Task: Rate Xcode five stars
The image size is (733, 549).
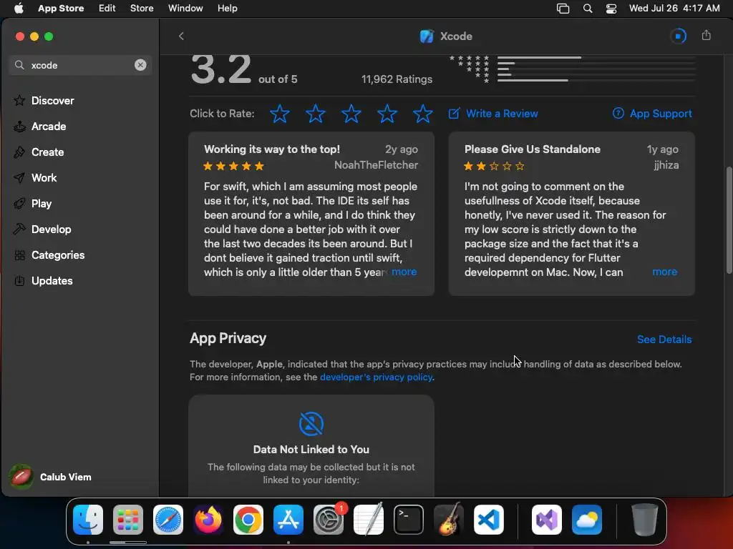Action: coord(422,114)
